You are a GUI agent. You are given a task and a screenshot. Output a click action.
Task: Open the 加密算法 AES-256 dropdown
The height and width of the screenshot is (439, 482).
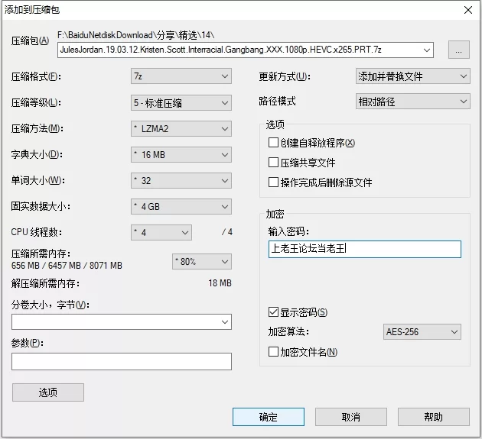click(x=422, y=331)
